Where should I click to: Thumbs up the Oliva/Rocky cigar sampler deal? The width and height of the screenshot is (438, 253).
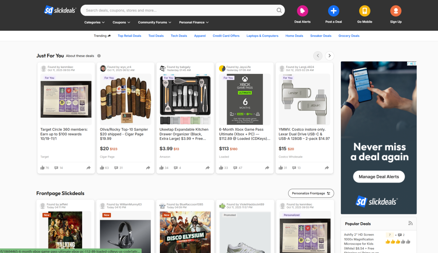tap(102, 168)
